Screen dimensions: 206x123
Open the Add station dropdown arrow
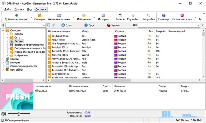pos(32,17)
